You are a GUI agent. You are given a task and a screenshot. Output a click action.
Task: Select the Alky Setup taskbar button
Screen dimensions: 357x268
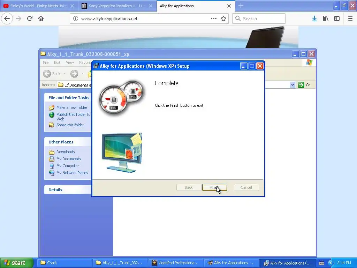[288, 263]
